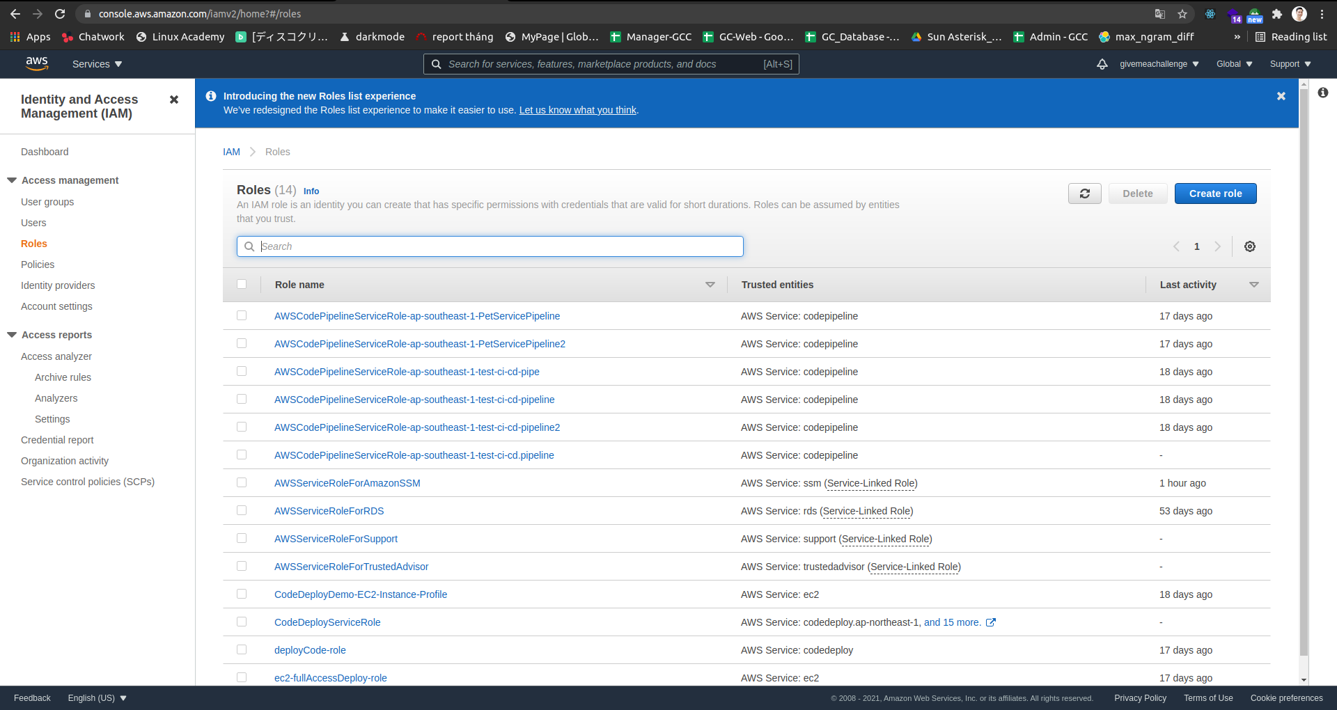Screen dimensions: 1337x710
Task: Refresh the roles list
Action: point(1084,194)
